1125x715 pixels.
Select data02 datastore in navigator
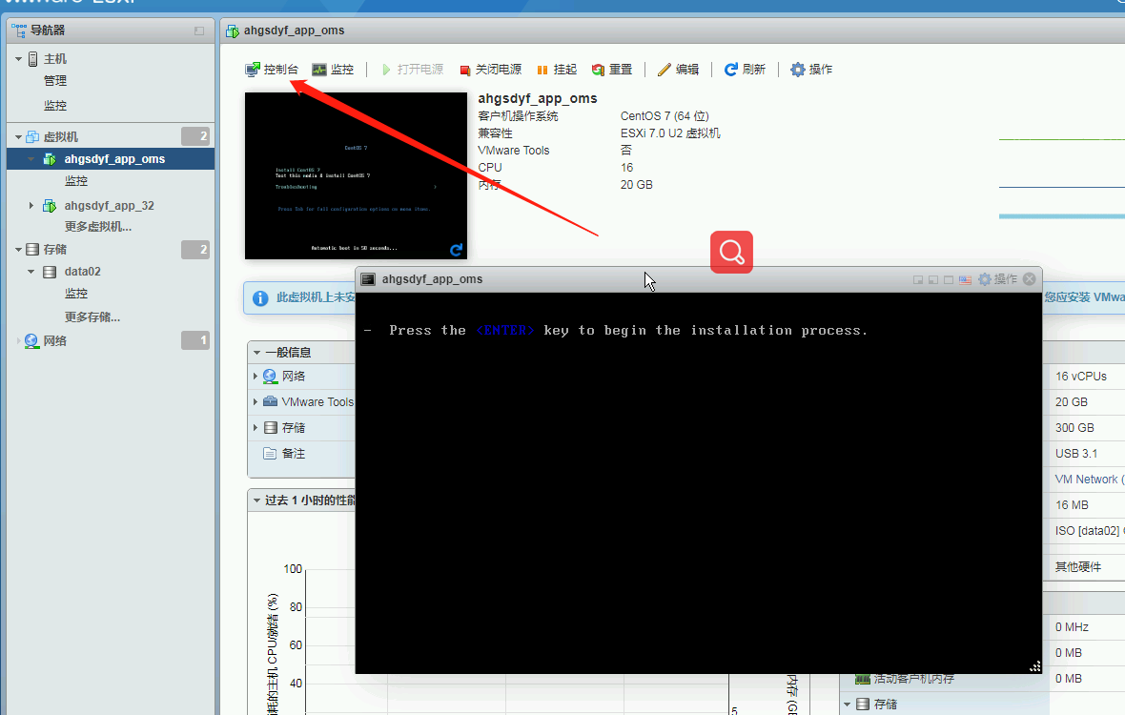[x=83, y=272]
